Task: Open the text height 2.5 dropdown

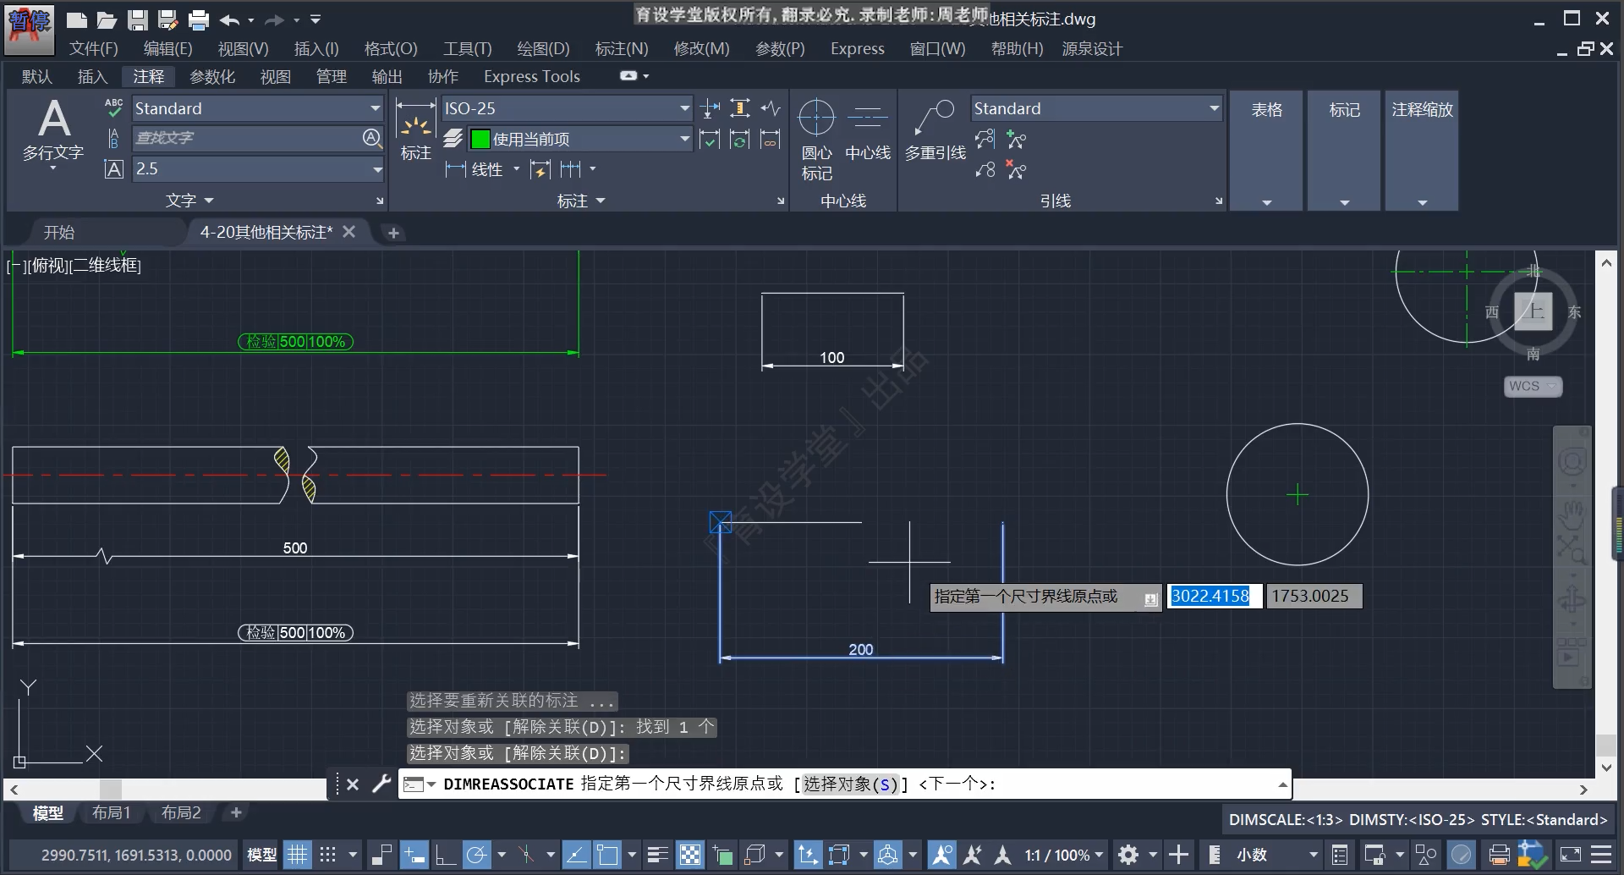Action: 377,169
